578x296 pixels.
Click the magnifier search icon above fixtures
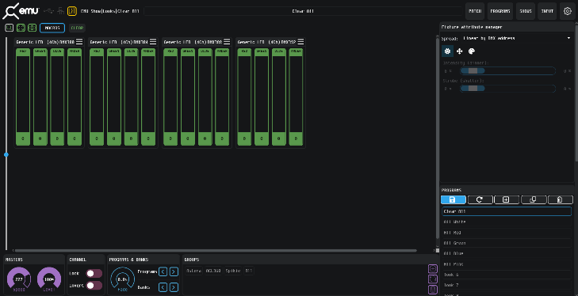[x=10, y=28]
